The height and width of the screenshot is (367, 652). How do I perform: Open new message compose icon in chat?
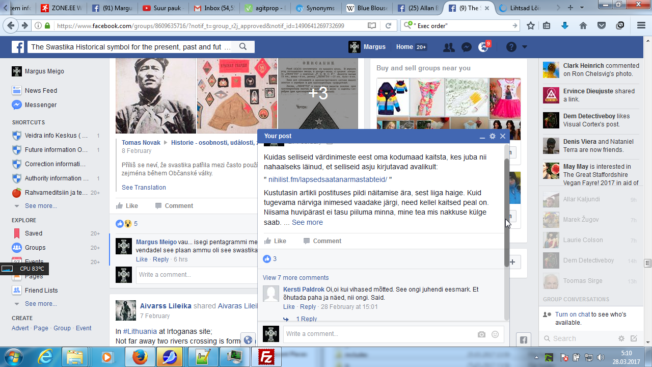pyautogui.click(x=634, y=338)
